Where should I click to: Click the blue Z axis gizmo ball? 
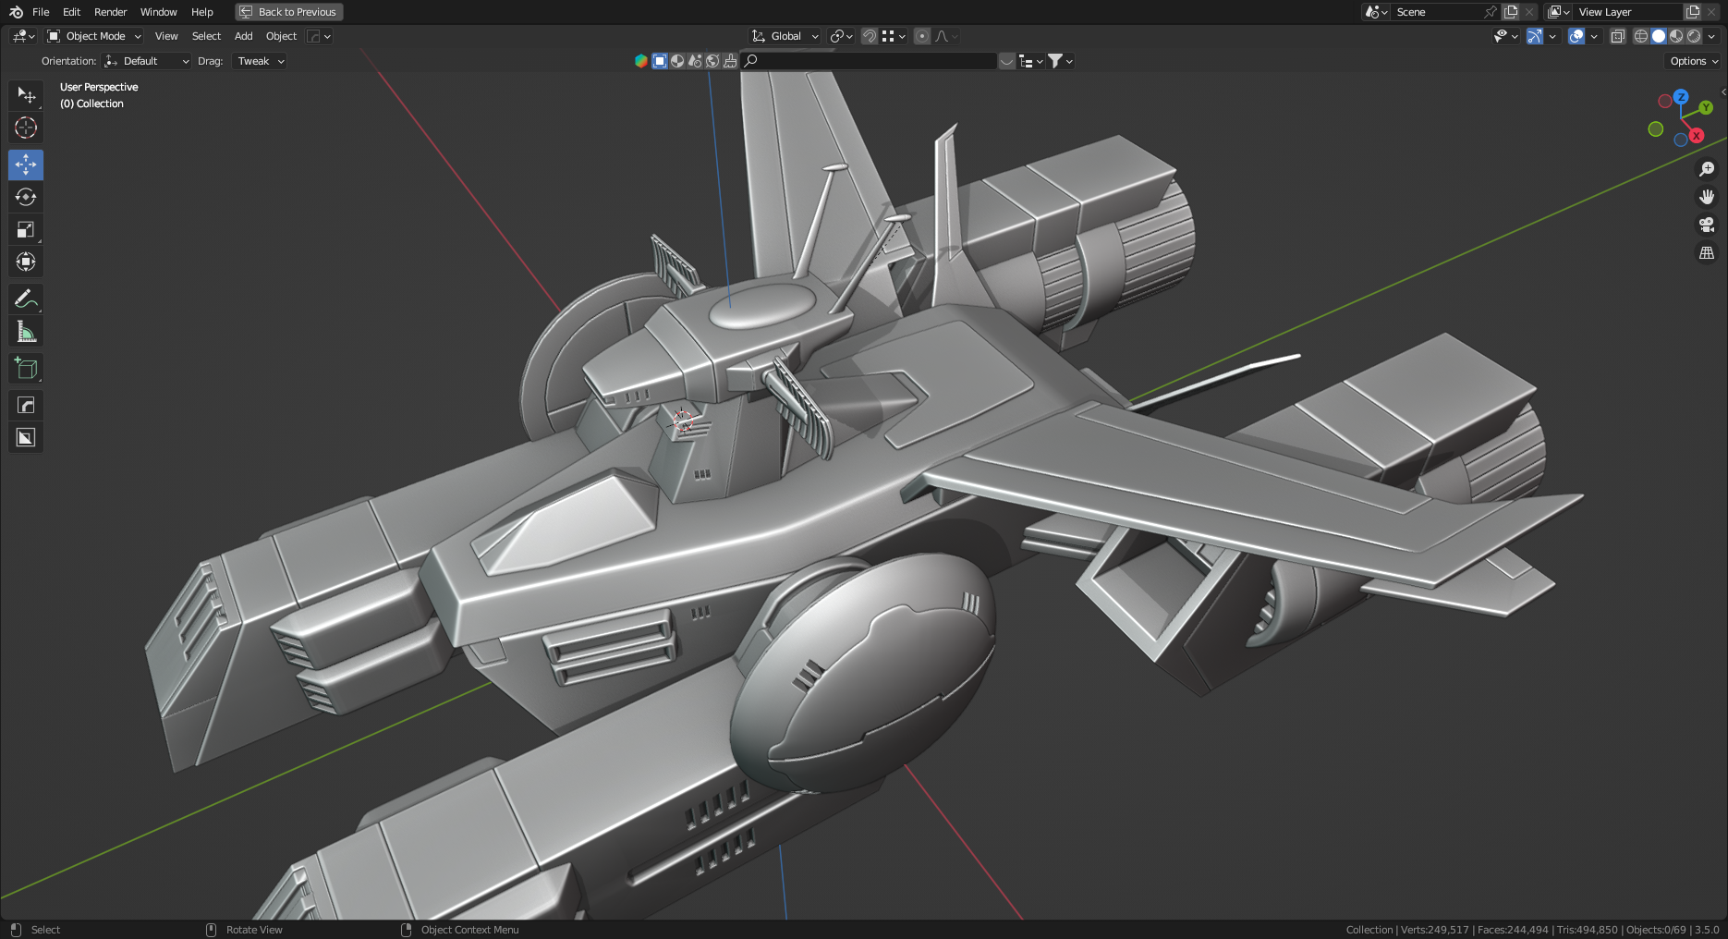tap(1681, 96)
